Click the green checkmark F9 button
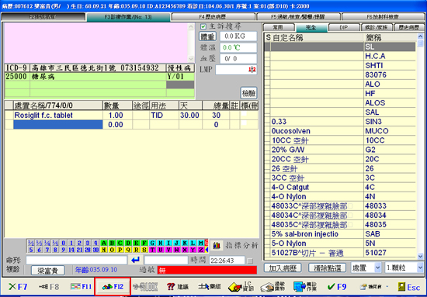This screenshot has width=427, height=297. [337, 287]
